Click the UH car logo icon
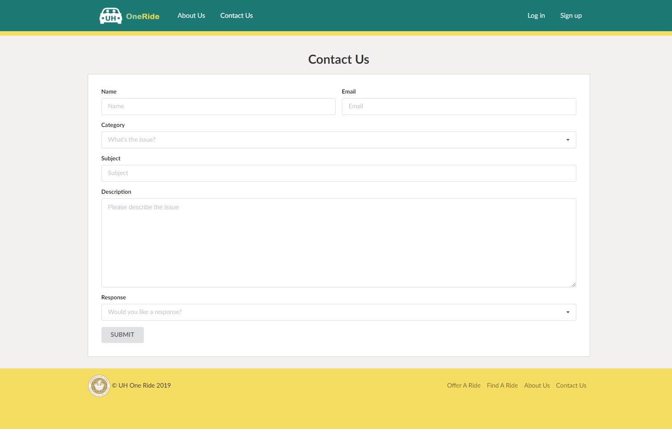The height and width of the screenshot is (429, 672). (x=110, y=16)
